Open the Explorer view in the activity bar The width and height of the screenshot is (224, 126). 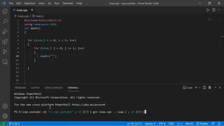tap(5, 11)
